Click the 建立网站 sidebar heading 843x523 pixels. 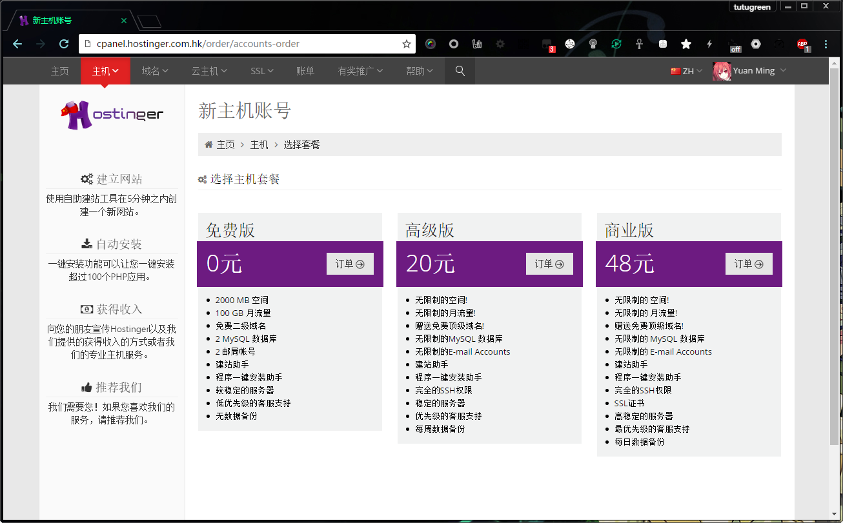point(112,179)
